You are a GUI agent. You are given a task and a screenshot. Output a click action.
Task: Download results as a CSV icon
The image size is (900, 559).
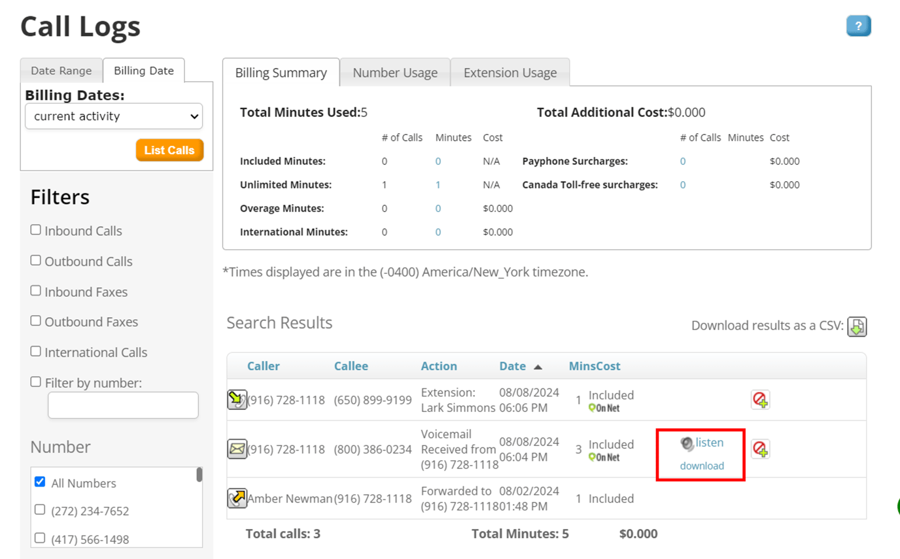click(857, 327)
